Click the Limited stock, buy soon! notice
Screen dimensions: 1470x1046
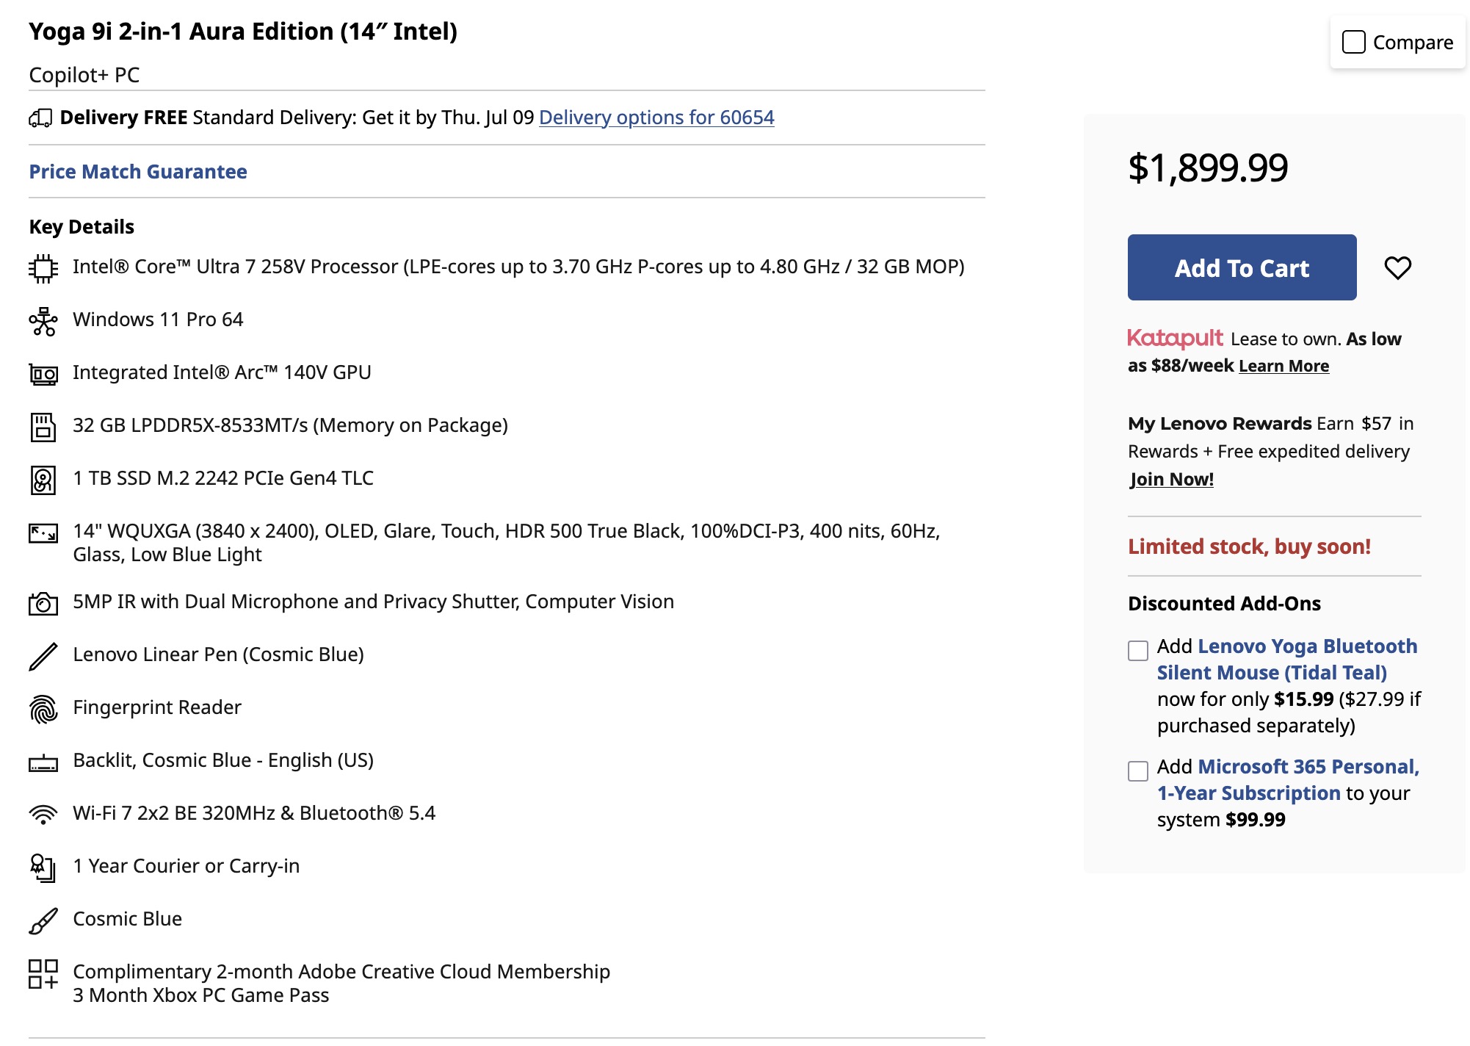(x=1249, y=547)
